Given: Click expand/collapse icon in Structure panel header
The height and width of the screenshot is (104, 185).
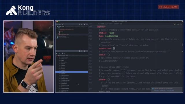Looking at the screenshot, I should click(x=79, y=51).
